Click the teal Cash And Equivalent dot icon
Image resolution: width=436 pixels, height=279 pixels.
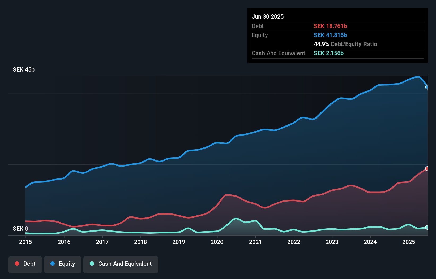(91, 264)
